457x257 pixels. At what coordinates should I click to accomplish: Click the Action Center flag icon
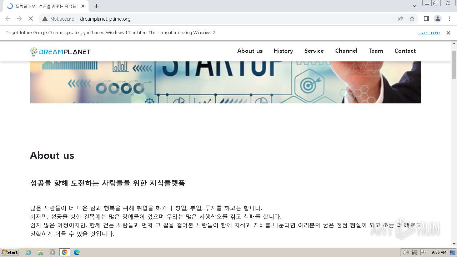[x=423, y=252]
